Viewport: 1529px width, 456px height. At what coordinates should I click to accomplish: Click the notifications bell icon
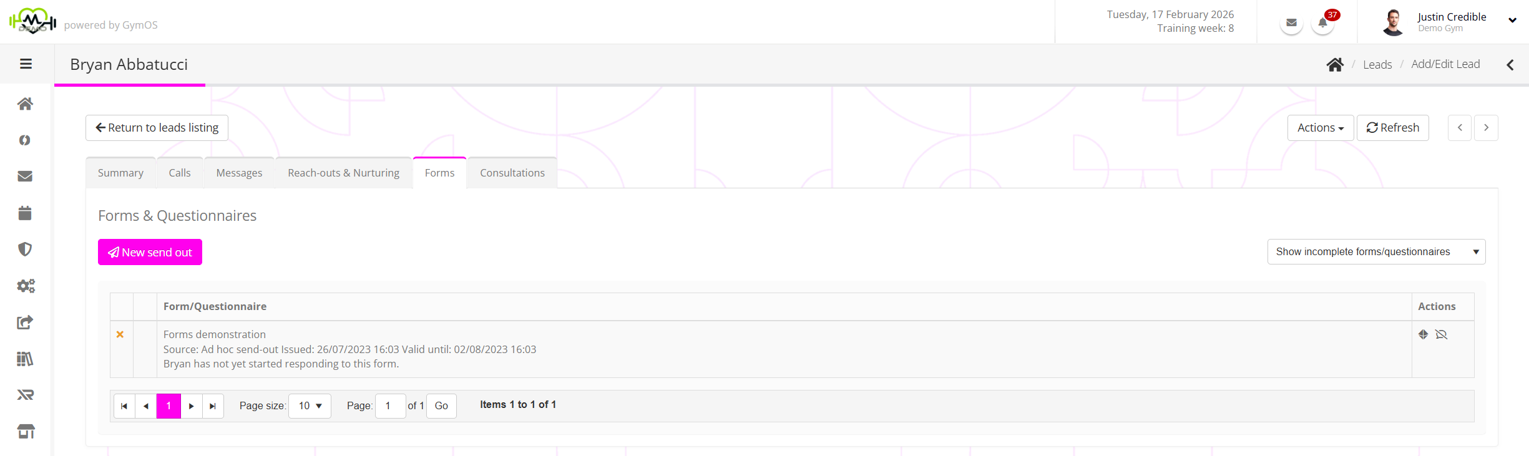1322,24
